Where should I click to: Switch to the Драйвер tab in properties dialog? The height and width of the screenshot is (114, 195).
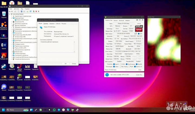[46, 24]
